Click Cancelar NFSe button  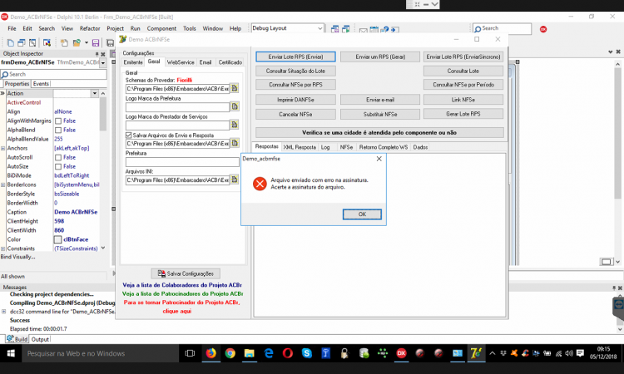[x=295, y=114]
